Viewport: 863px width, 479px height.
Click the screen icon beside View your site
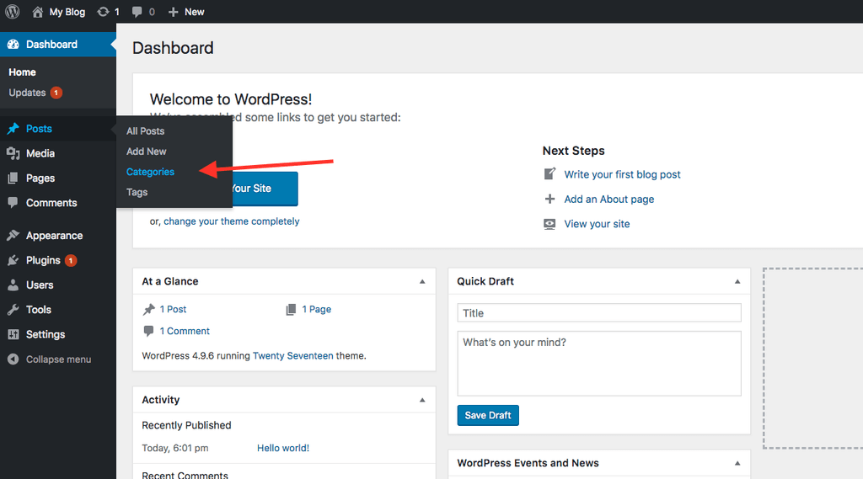[549, 224]
